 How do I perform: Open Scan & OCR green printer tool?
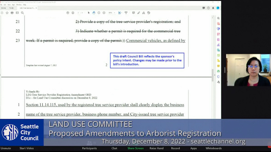click(218, 71)
